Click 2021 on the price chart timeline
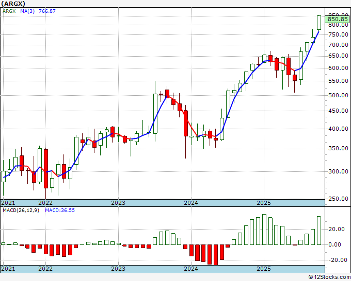Image resolution: width=351 pixels, height=281 pixels. (8, 203)
